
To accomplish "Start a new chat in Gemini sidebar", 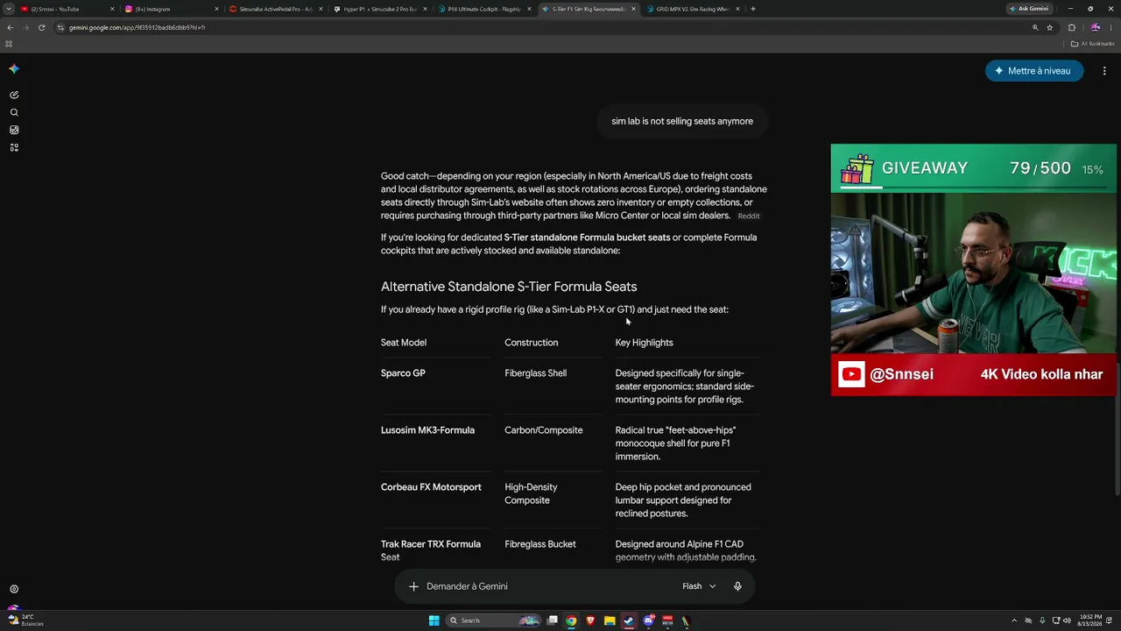I will tap(14, 95).
